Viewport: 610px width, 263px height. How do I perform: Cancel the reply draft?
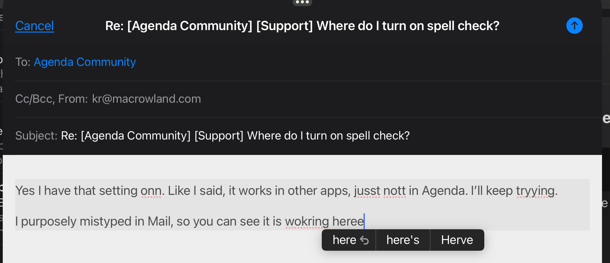point(34,26)
